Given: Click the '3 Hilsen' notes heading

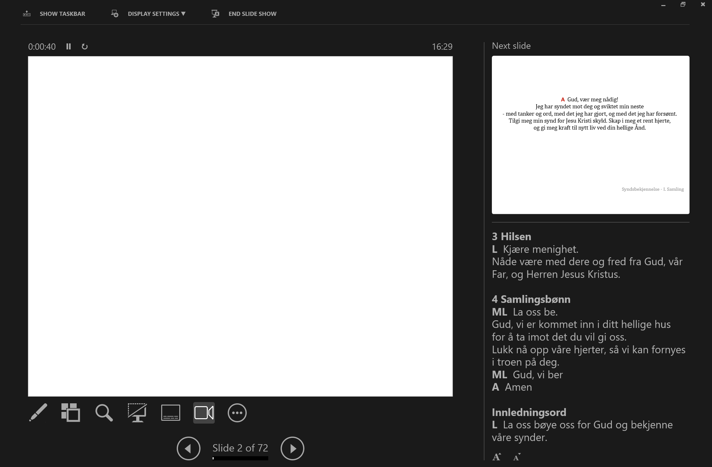Looking at the screenshot, I should click(x=512, y=237).
